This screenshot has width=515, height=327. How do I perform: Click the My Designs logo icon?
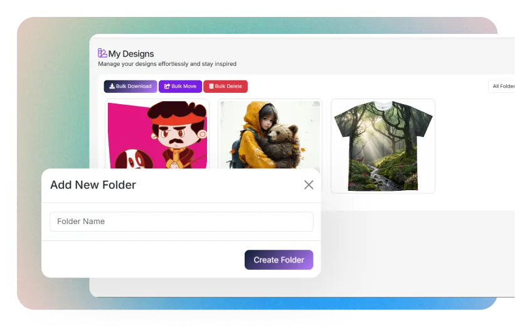[x=102, y=53]
